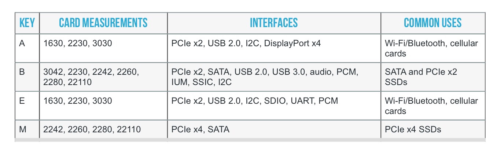Click interfaces cell containing DisplayPort x4
The image size is (497, 158).
(274, 48)
